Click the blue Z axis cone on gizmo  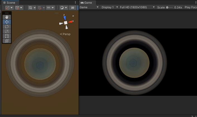click(x=65, y=18)
